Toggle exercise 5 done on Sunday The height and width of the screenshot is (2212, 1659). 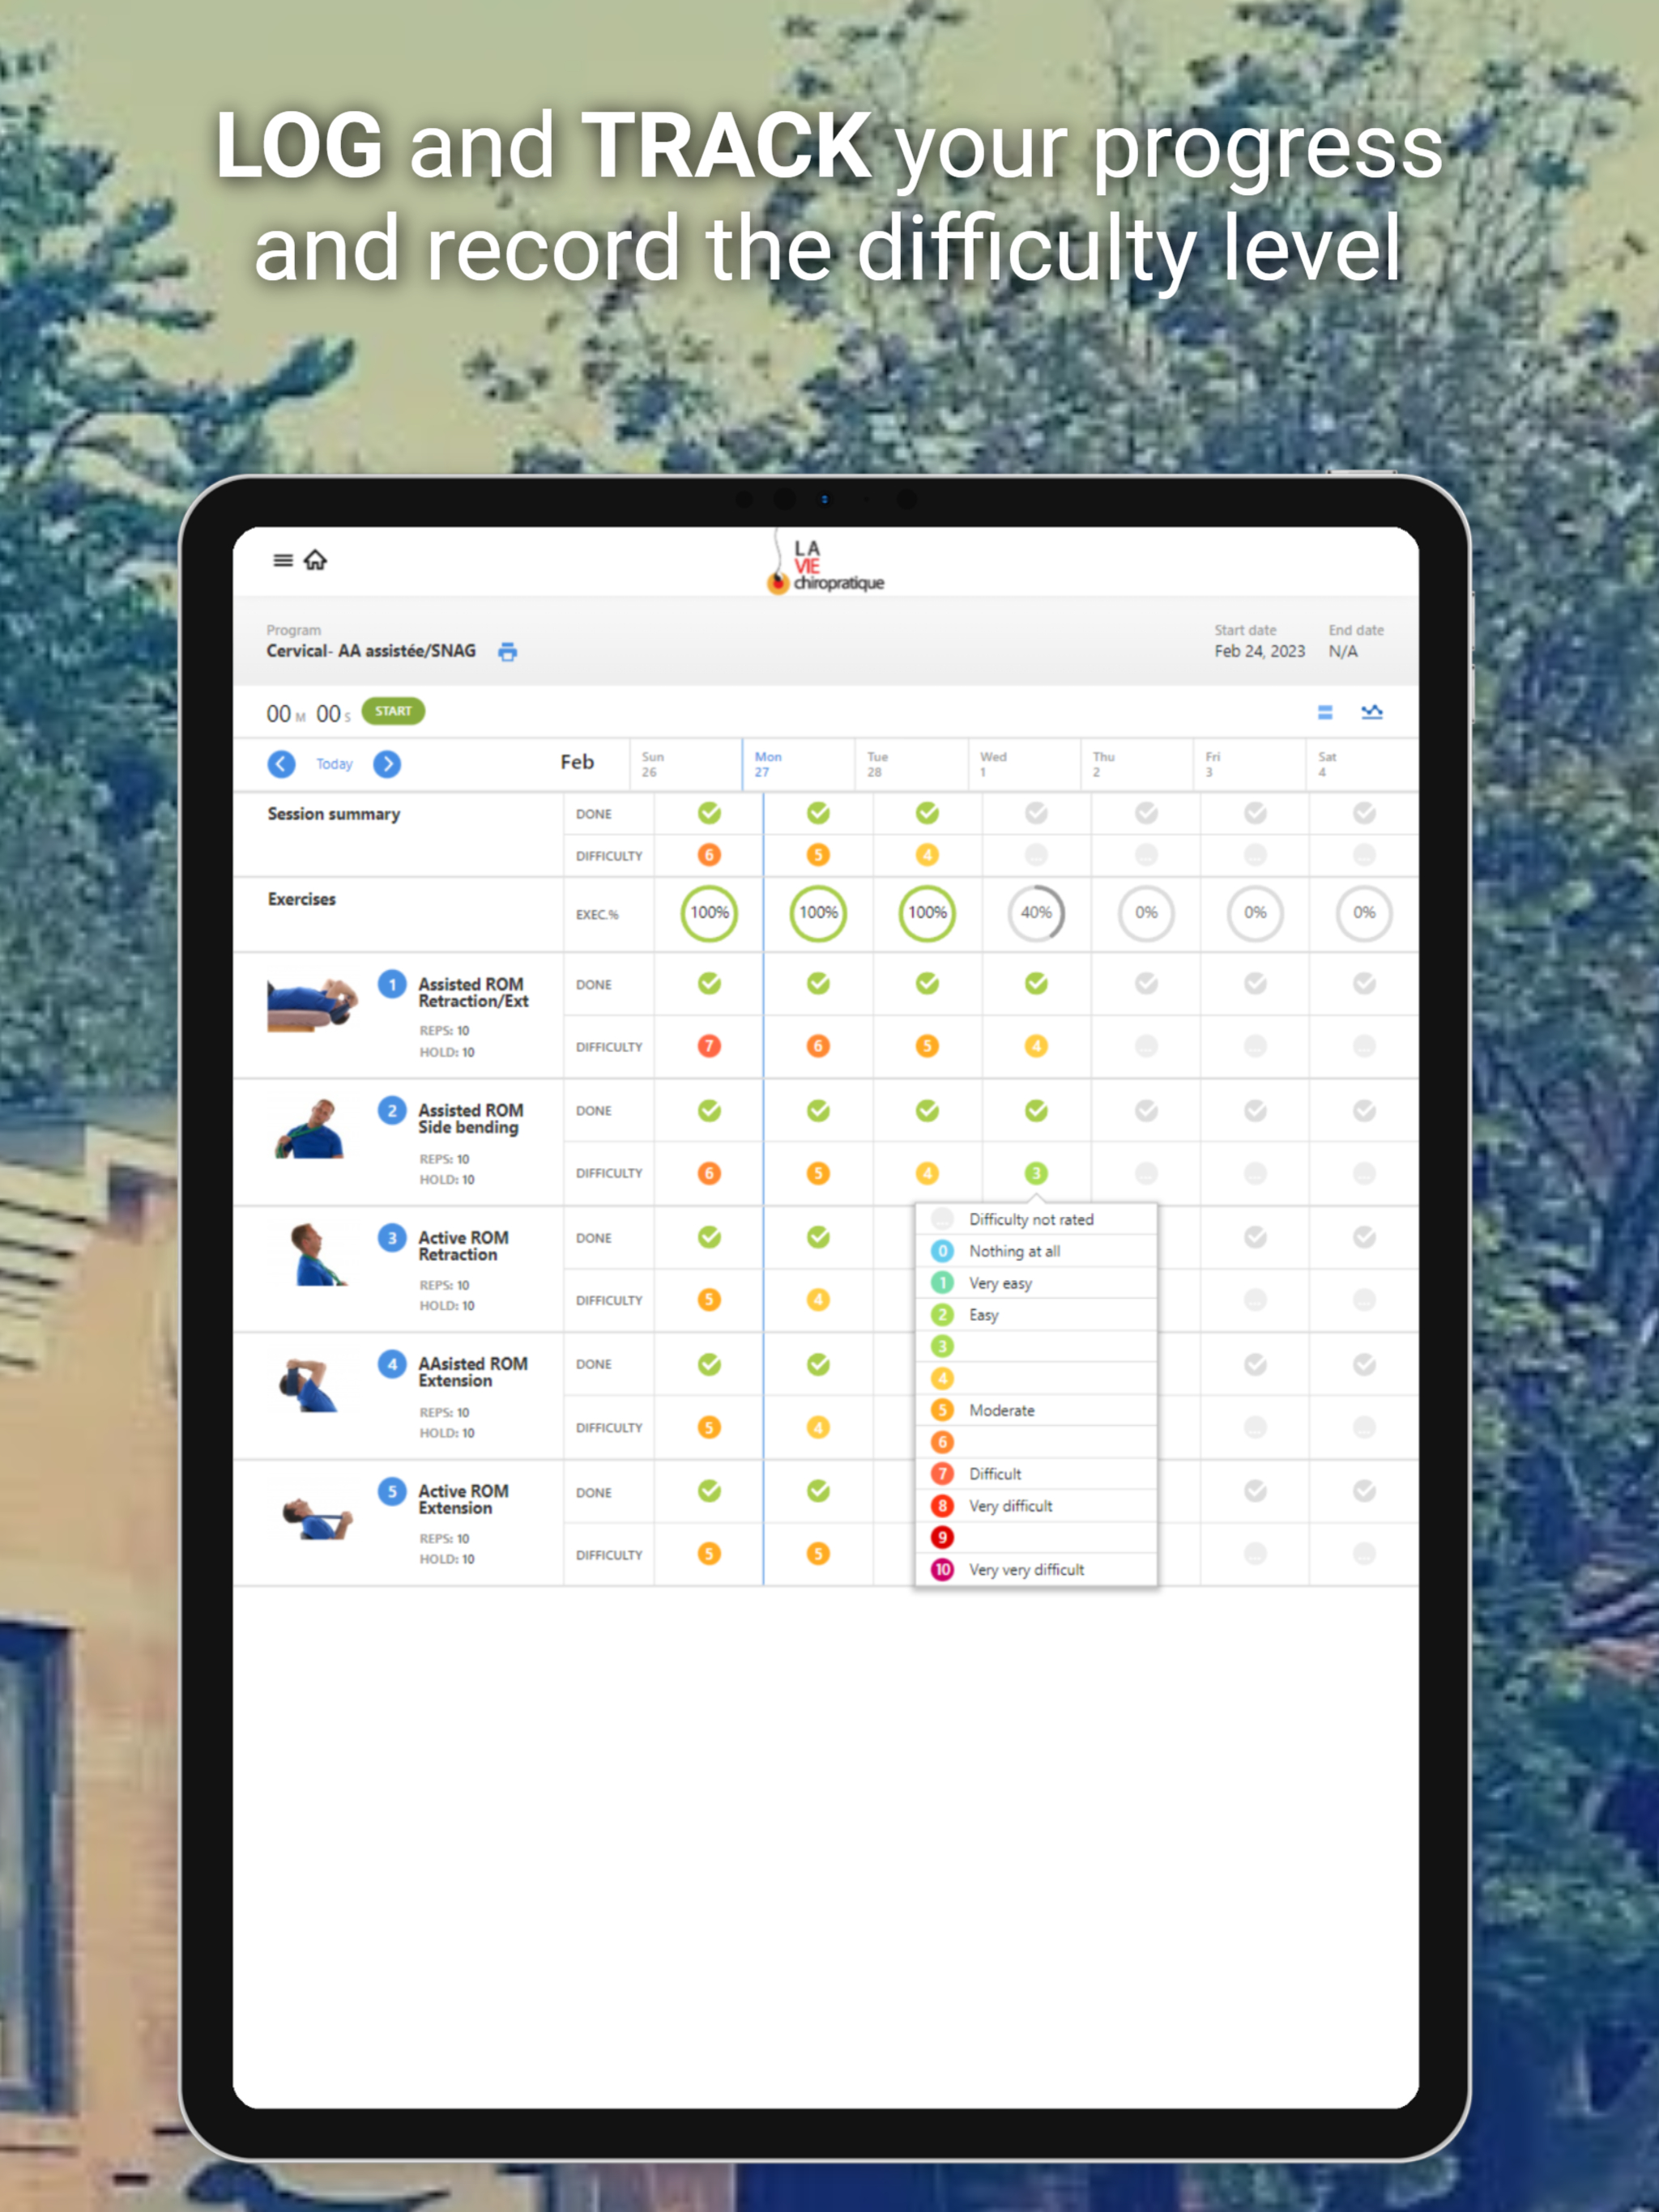point(710,1491)
